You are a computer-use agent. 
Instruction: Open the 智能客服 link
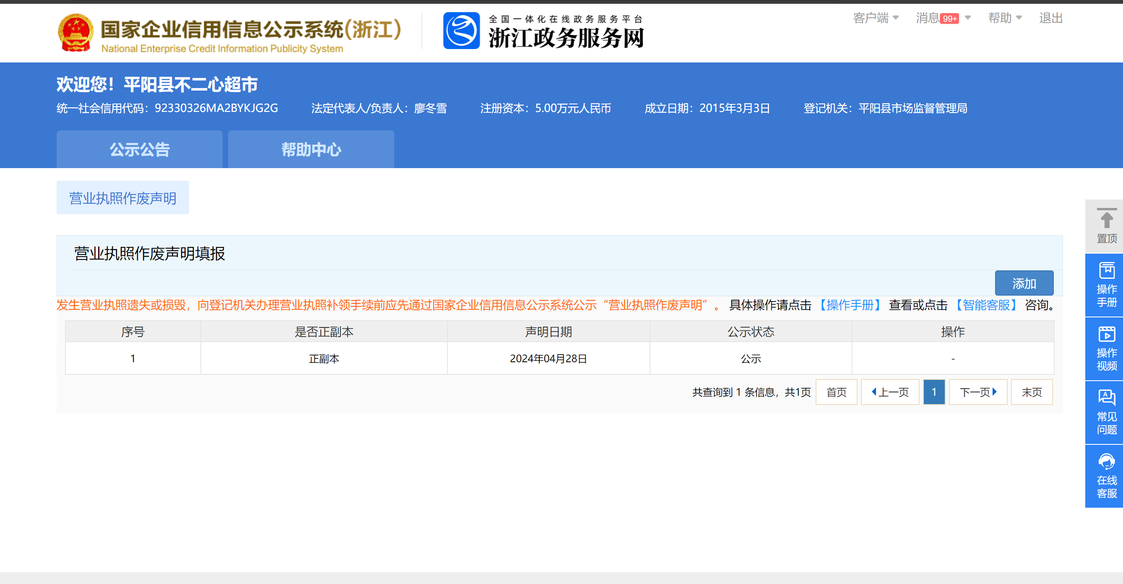point(986,305)
